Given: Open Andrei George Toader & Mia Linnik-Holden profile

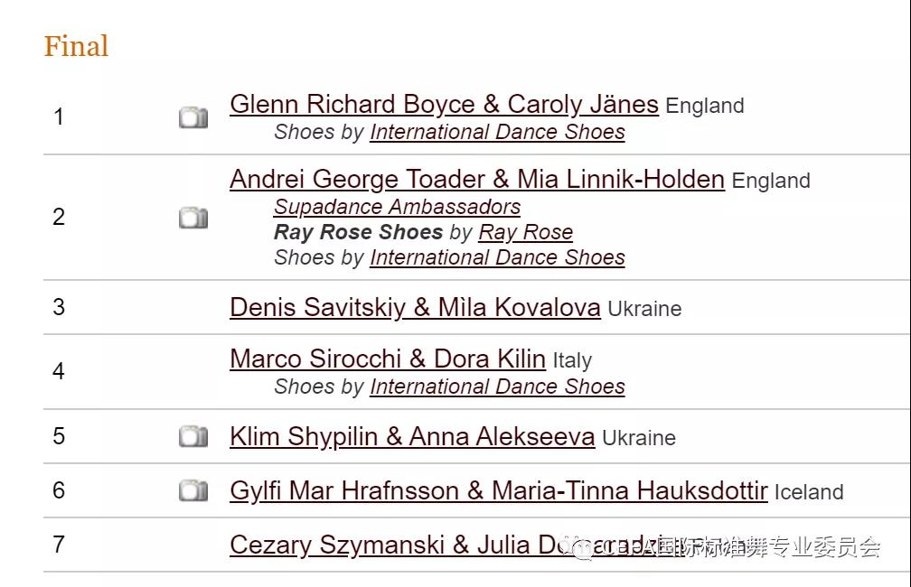Looking at the screenshot, I should [x=477, y=180].
